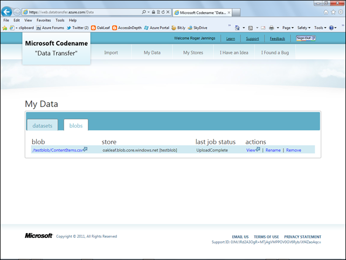Click the Rename action link
This screenshot has width=346, height=260.
(273, 150)
